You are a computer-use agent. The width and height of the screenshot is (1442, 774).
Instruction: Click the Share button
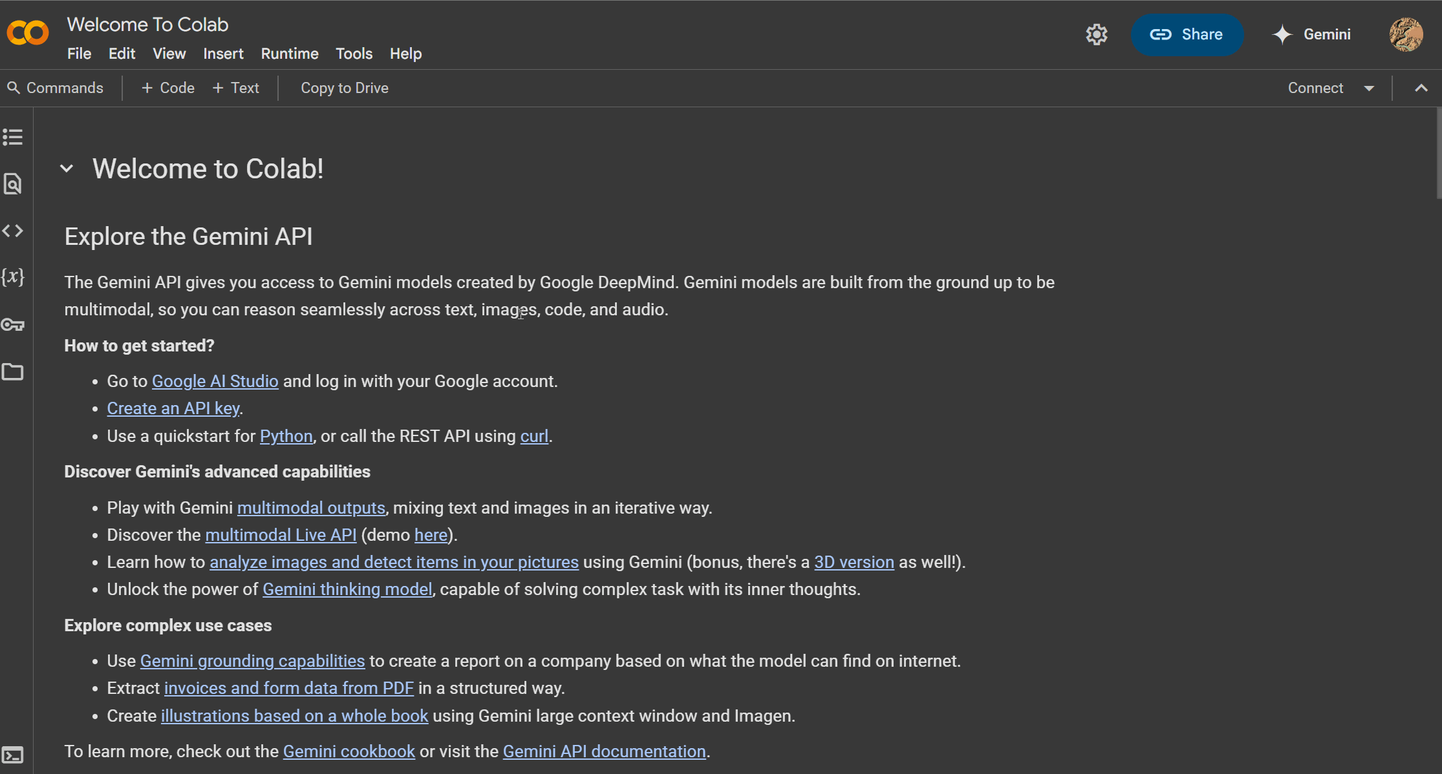pyautogui.click(x=1187, y=34)
